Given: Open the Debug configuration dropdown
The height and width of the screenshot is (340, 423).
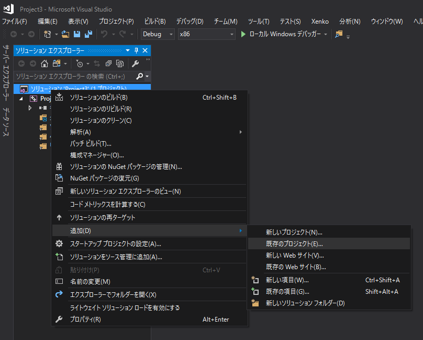Looking at the screenshot, I should coord(158,34).
